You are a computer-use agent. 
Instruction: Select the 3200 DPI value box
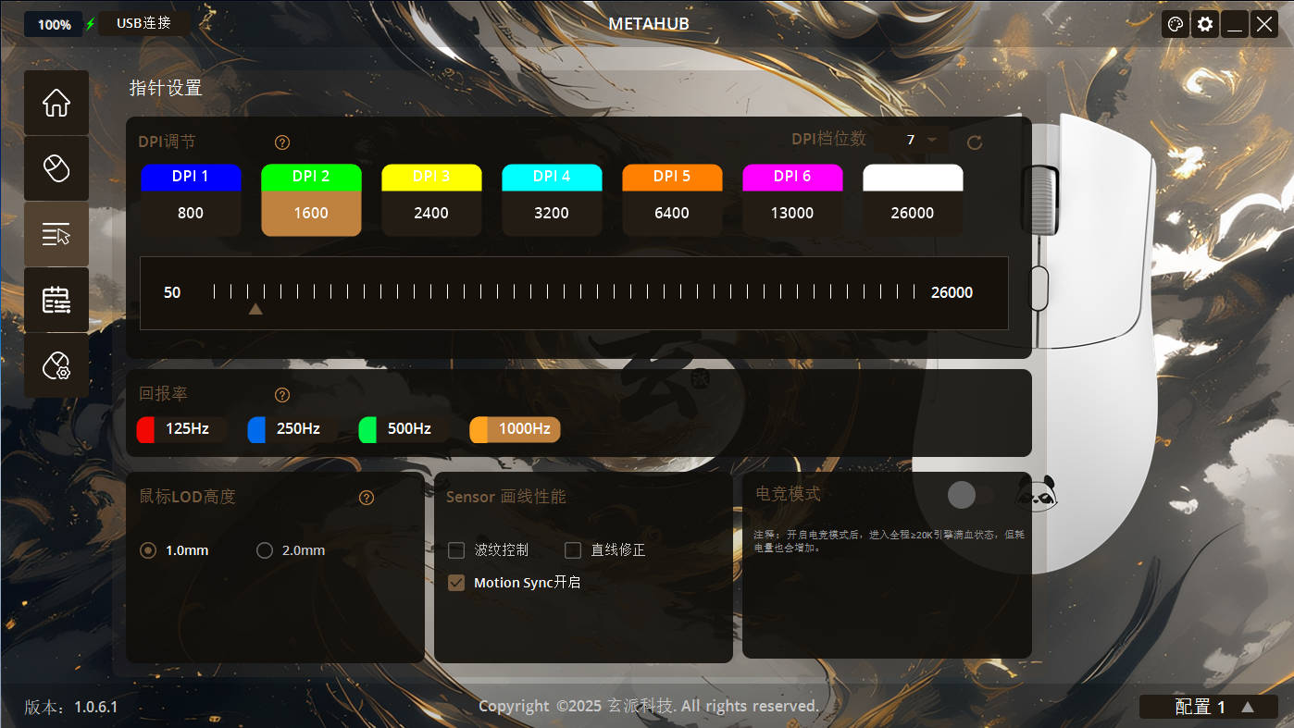tap(552, 214)
